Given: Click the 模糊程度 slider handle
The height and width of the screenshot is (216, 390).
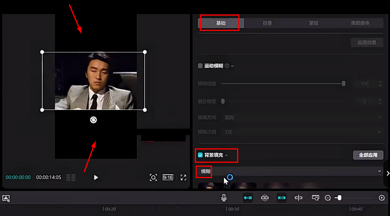Looking at the screenshot, I should pyautogui.click(x=343, y=83).
